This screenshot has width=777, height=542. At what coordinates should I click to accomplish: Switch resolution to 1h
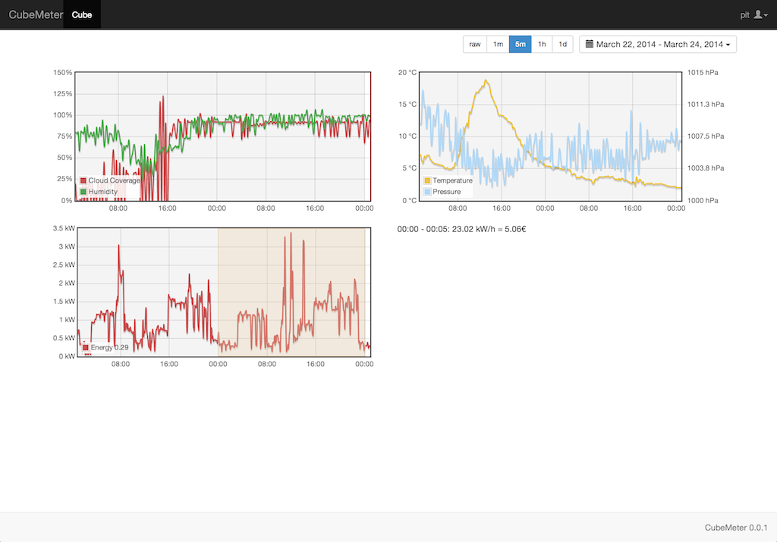tap(542, 44)
